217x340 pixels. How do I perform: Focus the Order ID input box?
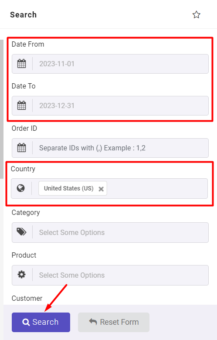(x=120, y=148)
